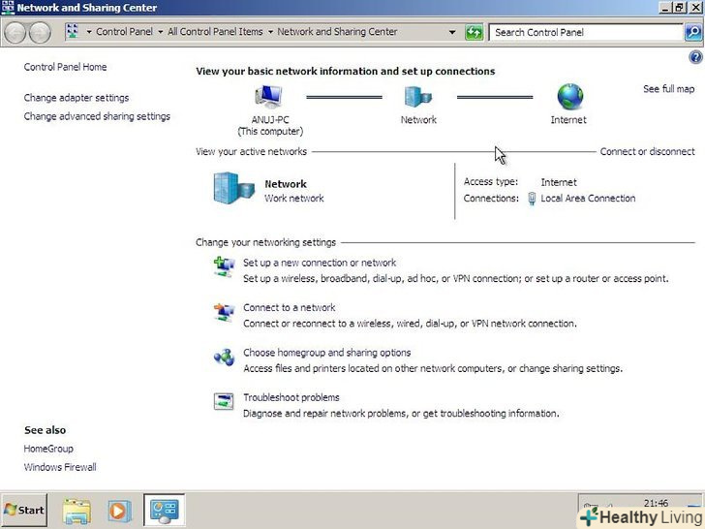Click the bold Network name text
Screen dimensions: 705x529
(x=286, y=184)
